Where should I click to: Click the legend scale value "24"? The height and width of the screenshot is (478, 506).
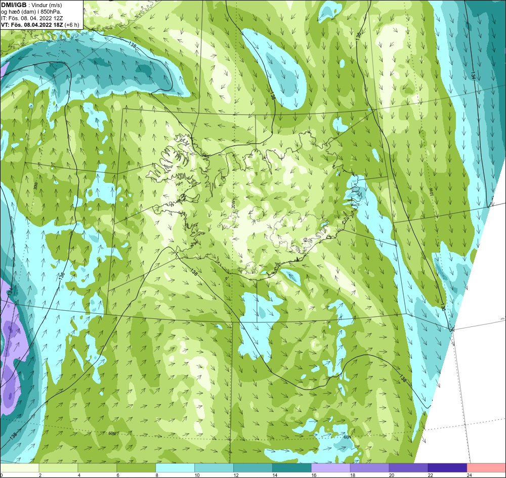tap(469, 475)
